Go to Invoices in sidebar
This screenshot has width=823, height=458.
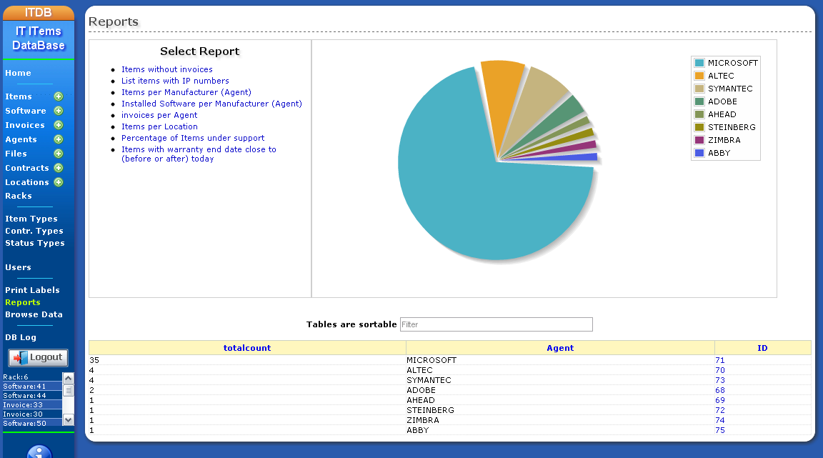(x=25, y=125)
